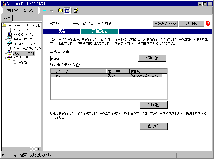Click the tree pane horizontal scrollbar thumb
The width and height of the screenshot is (214, 159).
[18, 149]
